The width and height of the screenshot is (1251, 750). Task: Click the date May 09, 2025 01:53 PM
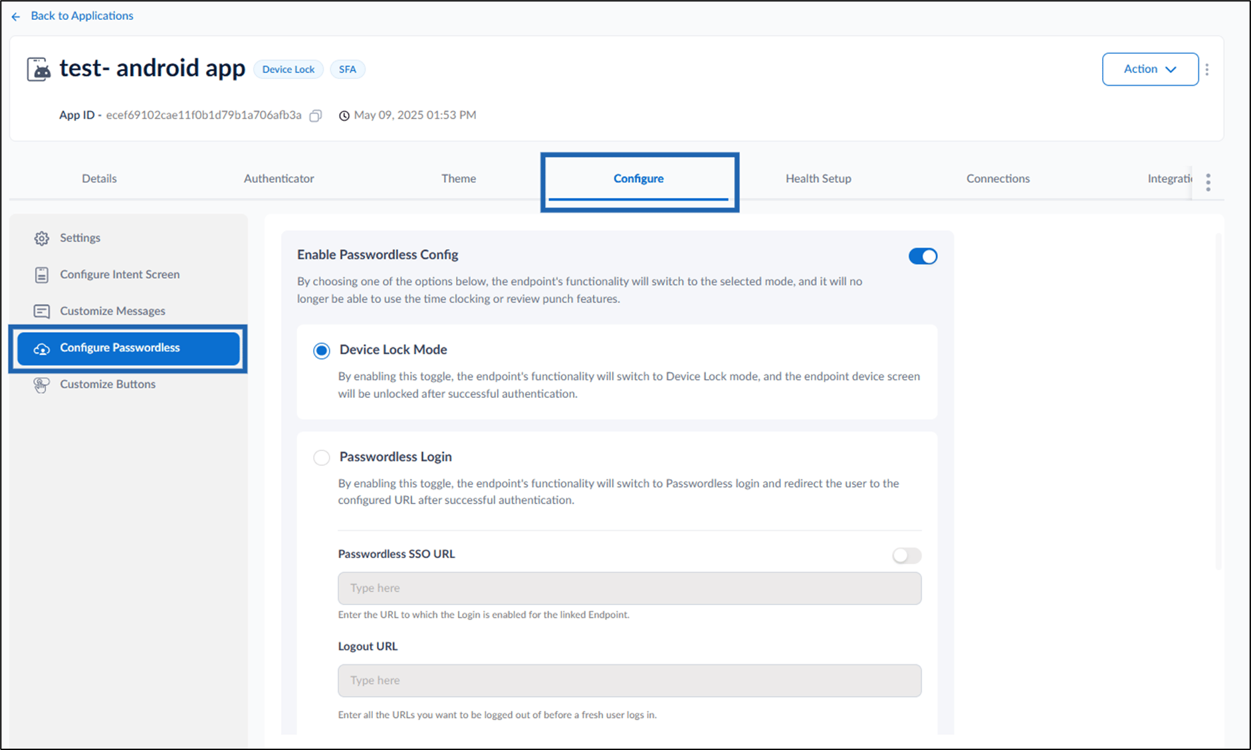[415, 115]
